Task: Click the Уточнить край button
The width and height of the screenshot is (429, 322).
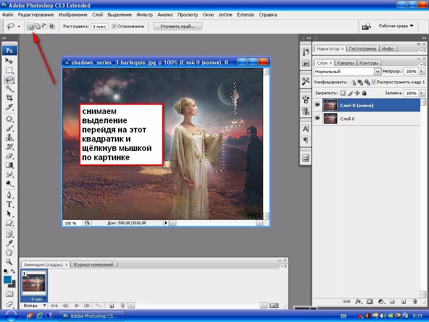Action: (178, 26)
